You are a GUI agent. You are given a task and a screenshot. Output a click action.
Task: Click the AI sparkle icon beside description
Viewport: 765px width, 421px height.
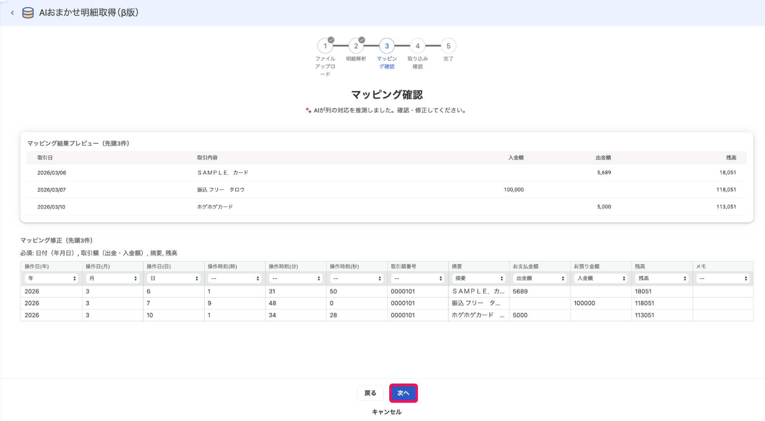click(x=308, y=110)
